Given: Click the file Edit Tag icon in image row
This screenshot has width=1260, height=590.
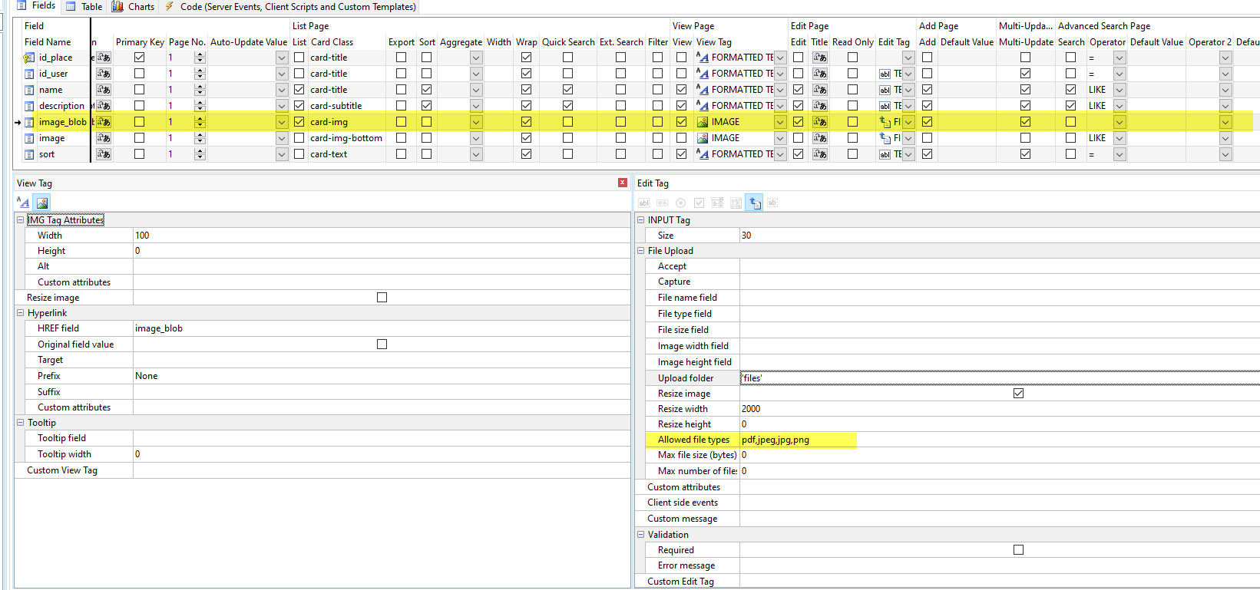Looking at the screenshot, I should pyautogui.click(x=885, y=138).
